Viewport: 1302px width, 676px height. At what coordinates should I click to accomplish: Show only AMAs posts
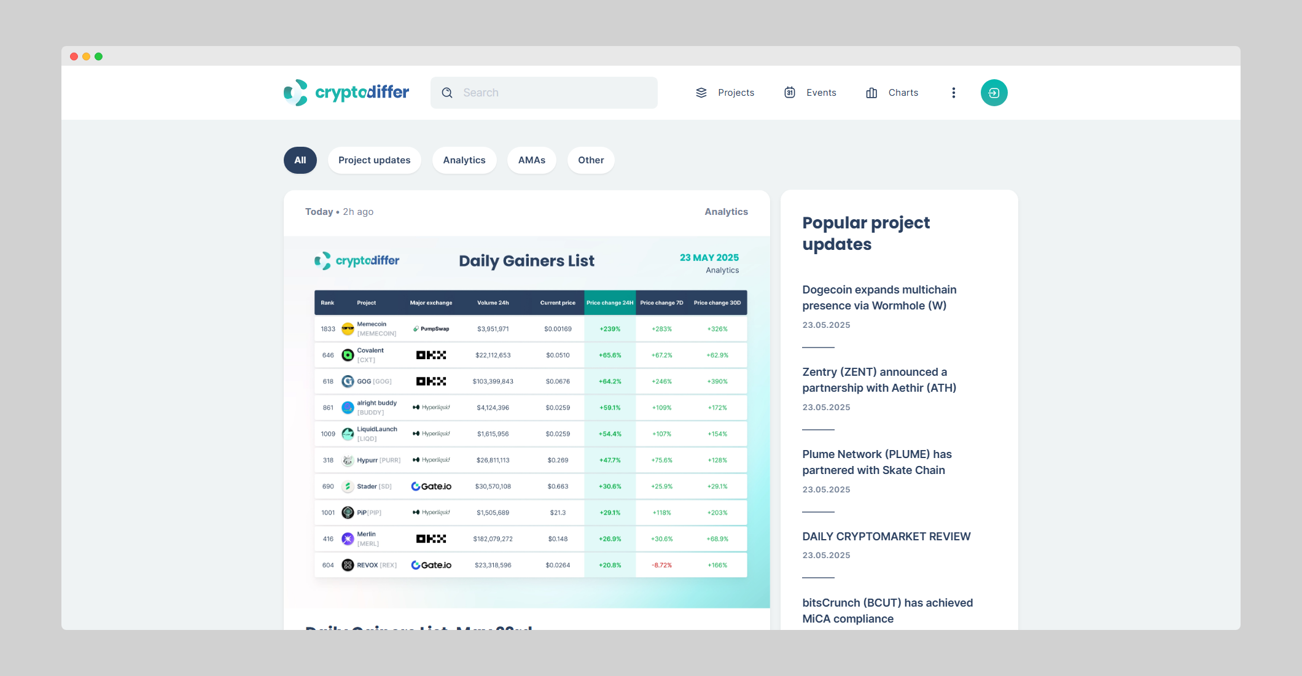point(531,160)
